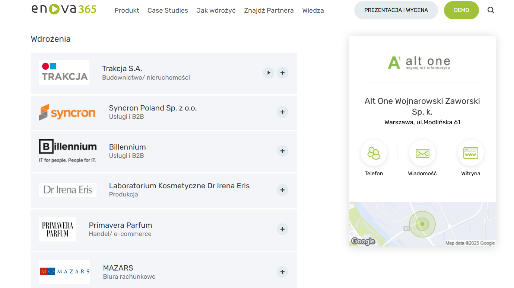
Task: Click the Warszawa, ul.Modlińska 61 address
Action: pos(422,122)
